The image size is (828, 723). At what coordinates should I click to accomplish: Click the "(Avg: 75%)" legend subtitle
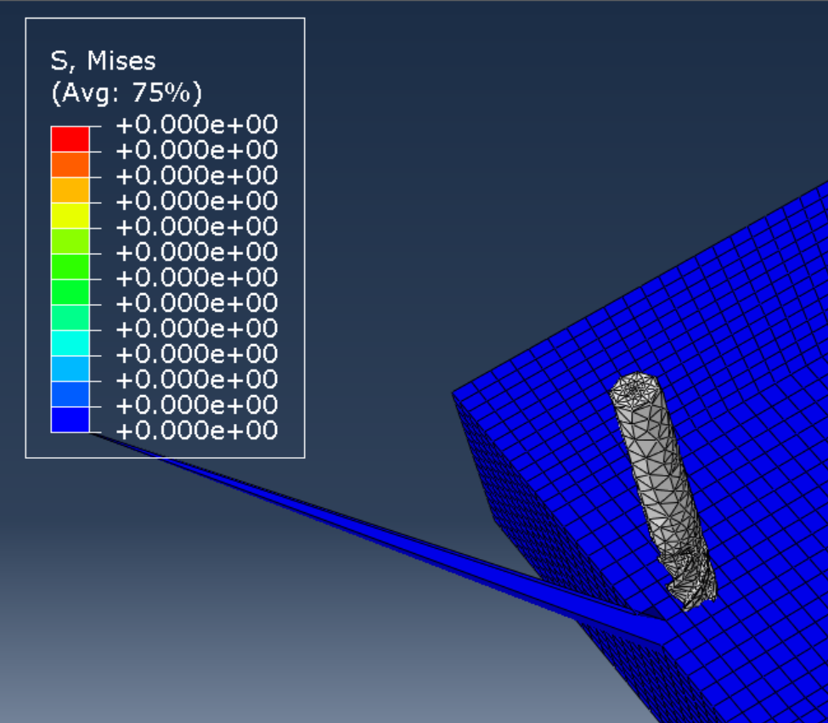[x=127, y=93]
